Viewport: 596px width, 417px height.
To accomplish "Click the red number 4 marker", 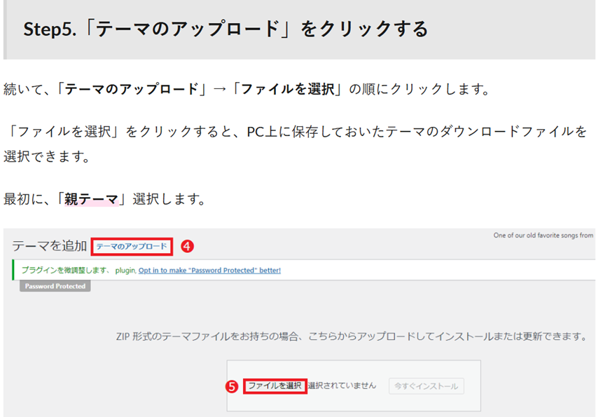I will (x=187, y=246).
